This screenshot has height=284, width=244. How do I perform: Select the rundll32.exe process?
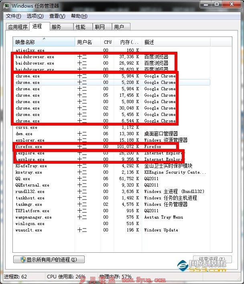click(112, 191)
